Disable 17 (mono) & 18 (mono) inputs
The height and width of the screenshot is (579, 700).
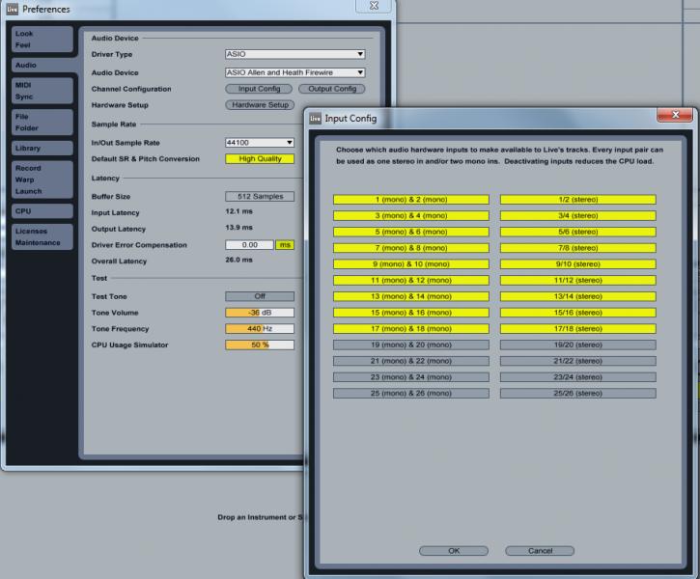pos(411,329)
